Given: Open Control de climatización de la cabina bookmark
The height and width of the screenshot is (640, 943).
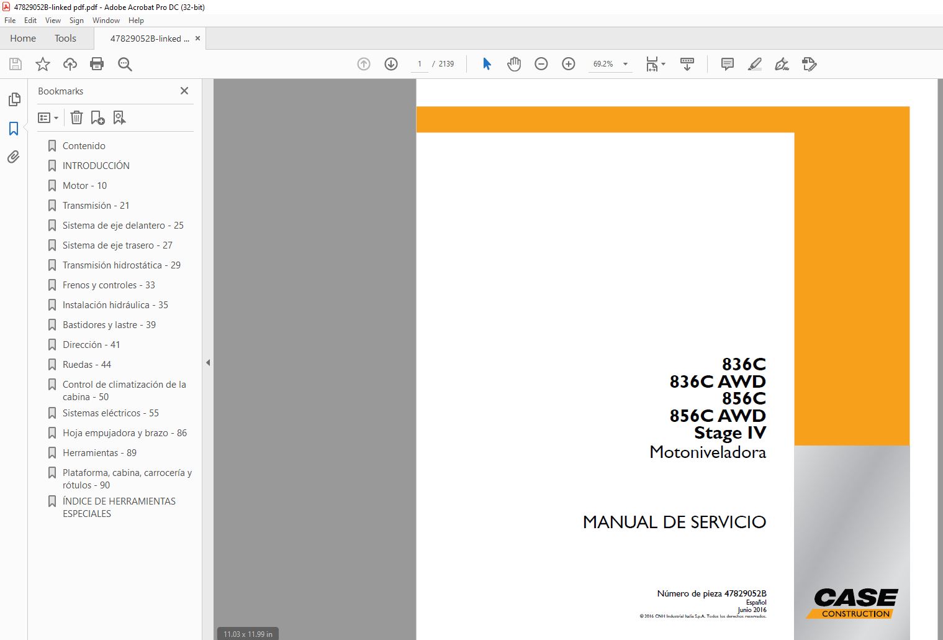Looking at the screenshot, I should [x=124, y=391].
